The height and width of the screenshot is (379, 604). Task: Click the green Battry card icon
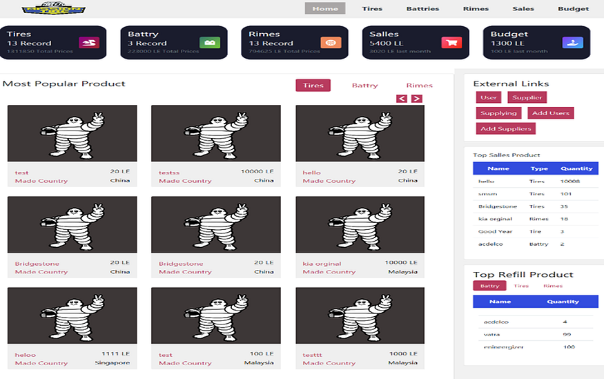(210, 42)
